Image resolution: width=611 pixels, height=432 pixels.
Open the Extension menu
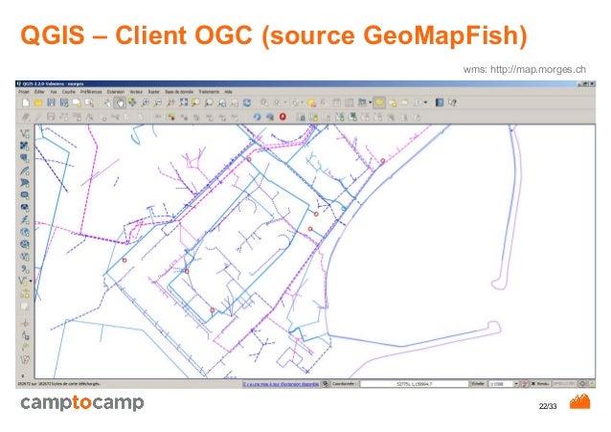[x=116, y=92]
